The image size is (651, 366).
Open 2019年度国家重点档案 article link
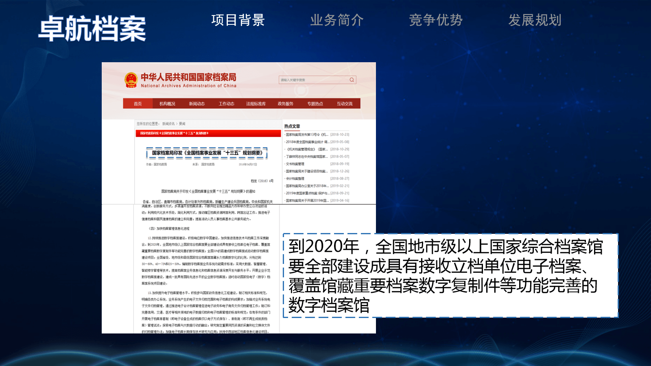308,193
